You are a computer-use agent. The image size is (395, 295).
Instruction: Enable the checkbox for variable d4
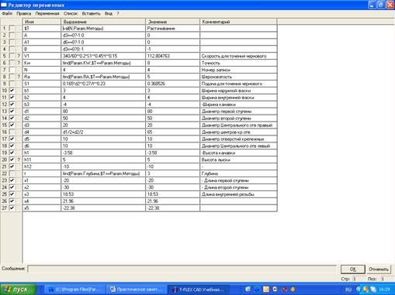click(x=12, y=132)
